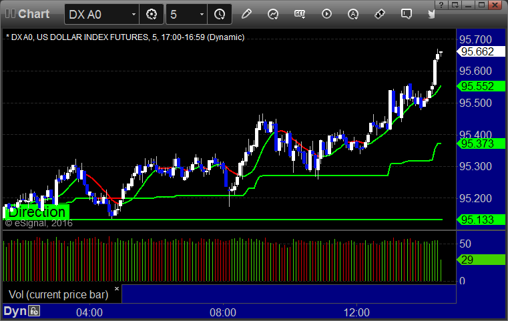Click the Direction study label
Image resolution: width=508 pixels, height=321 pixels.
point(37,212)
